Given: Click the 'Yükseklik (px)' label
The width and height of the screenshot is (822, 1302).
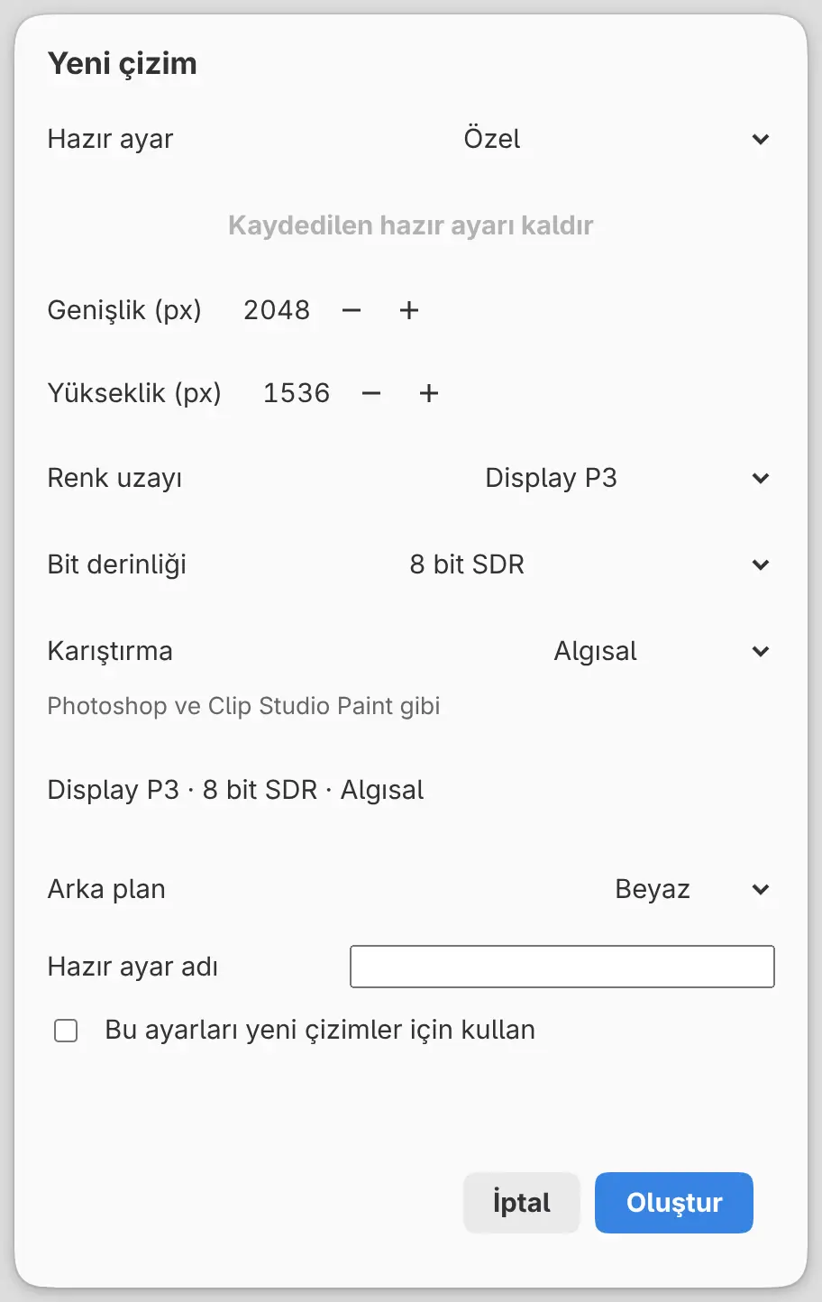Looking at the screenshot, I should 134,393.
